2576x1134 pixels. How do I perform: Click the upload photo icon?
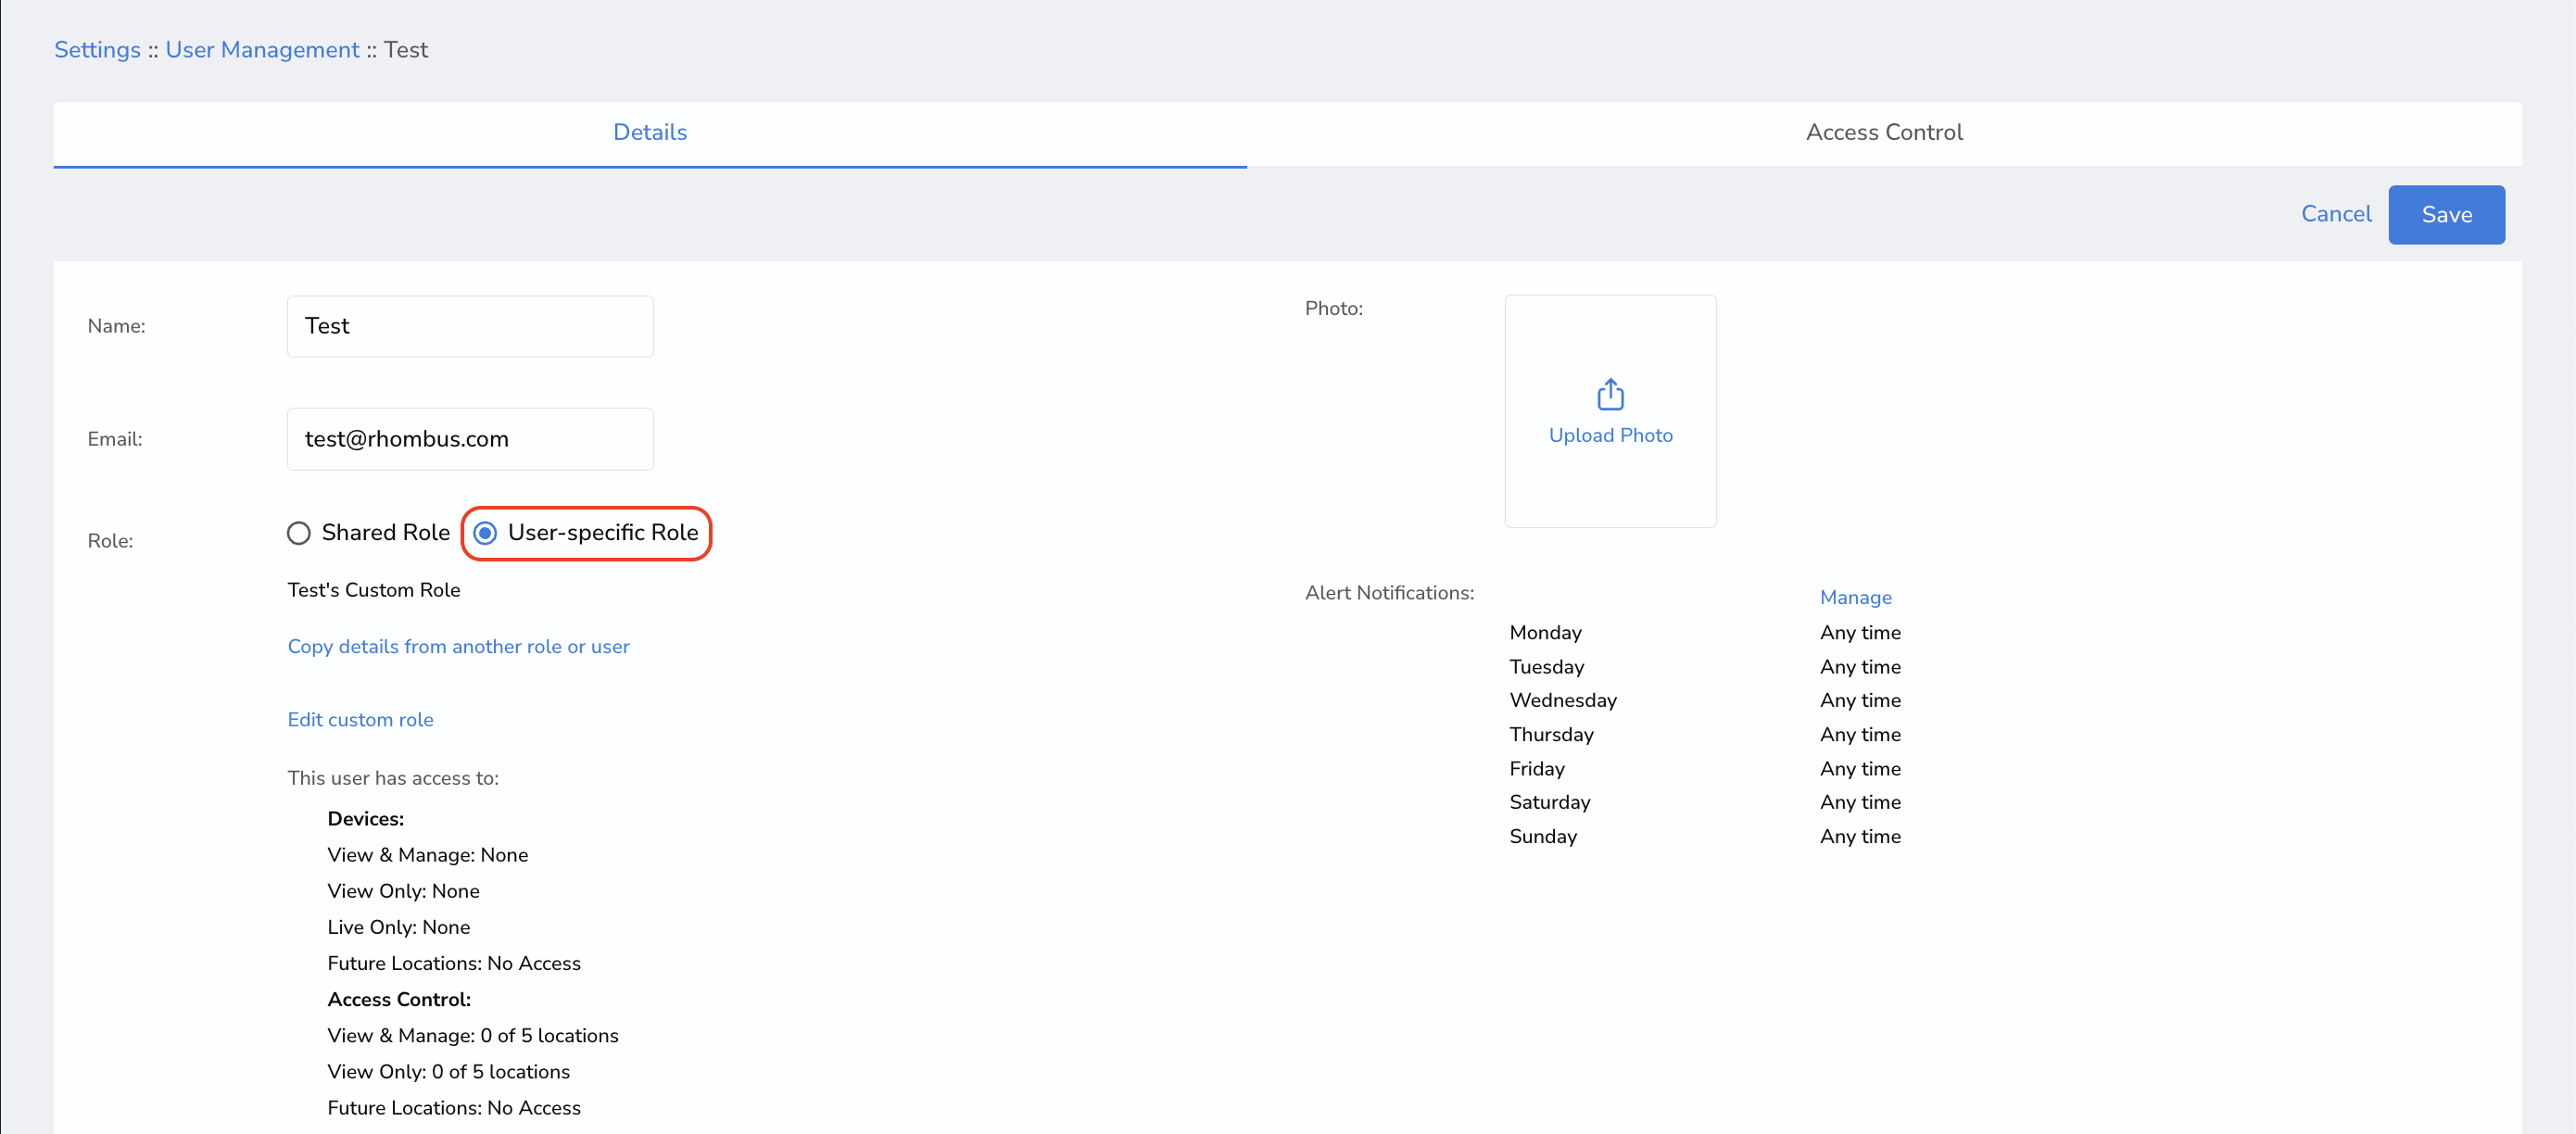tap(1610, 394)
